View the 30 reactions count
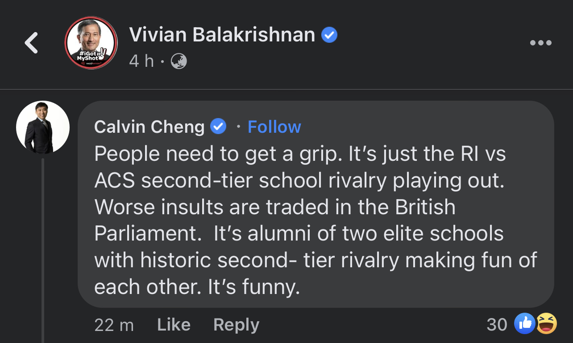The height and width of the screenshot is (343, 573). point(497,325)
